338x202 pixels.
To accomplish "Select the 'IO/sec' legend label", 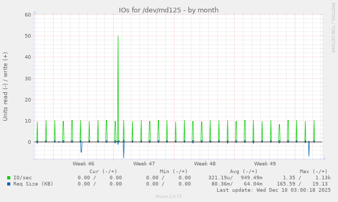I will [x=23, y=178].
